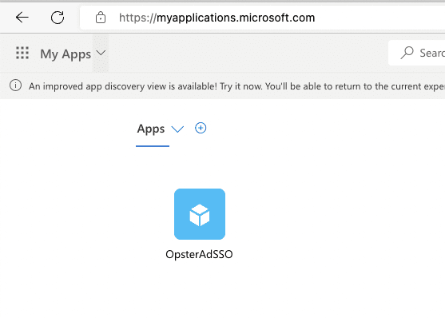Viewport: 445px width, 318px height.
Task: Click the My Apps title
Action: 66,54
